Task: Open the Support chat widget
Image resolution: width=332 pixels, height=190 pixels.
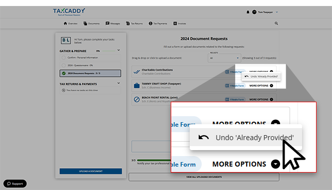Action: pyautogui.click(x=15, y=184)
